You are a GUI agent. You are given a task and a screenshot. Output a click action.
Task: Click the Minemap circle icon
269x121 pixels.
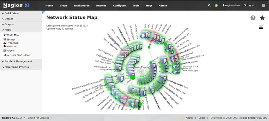pyautogui.click(x=5, y=46)
